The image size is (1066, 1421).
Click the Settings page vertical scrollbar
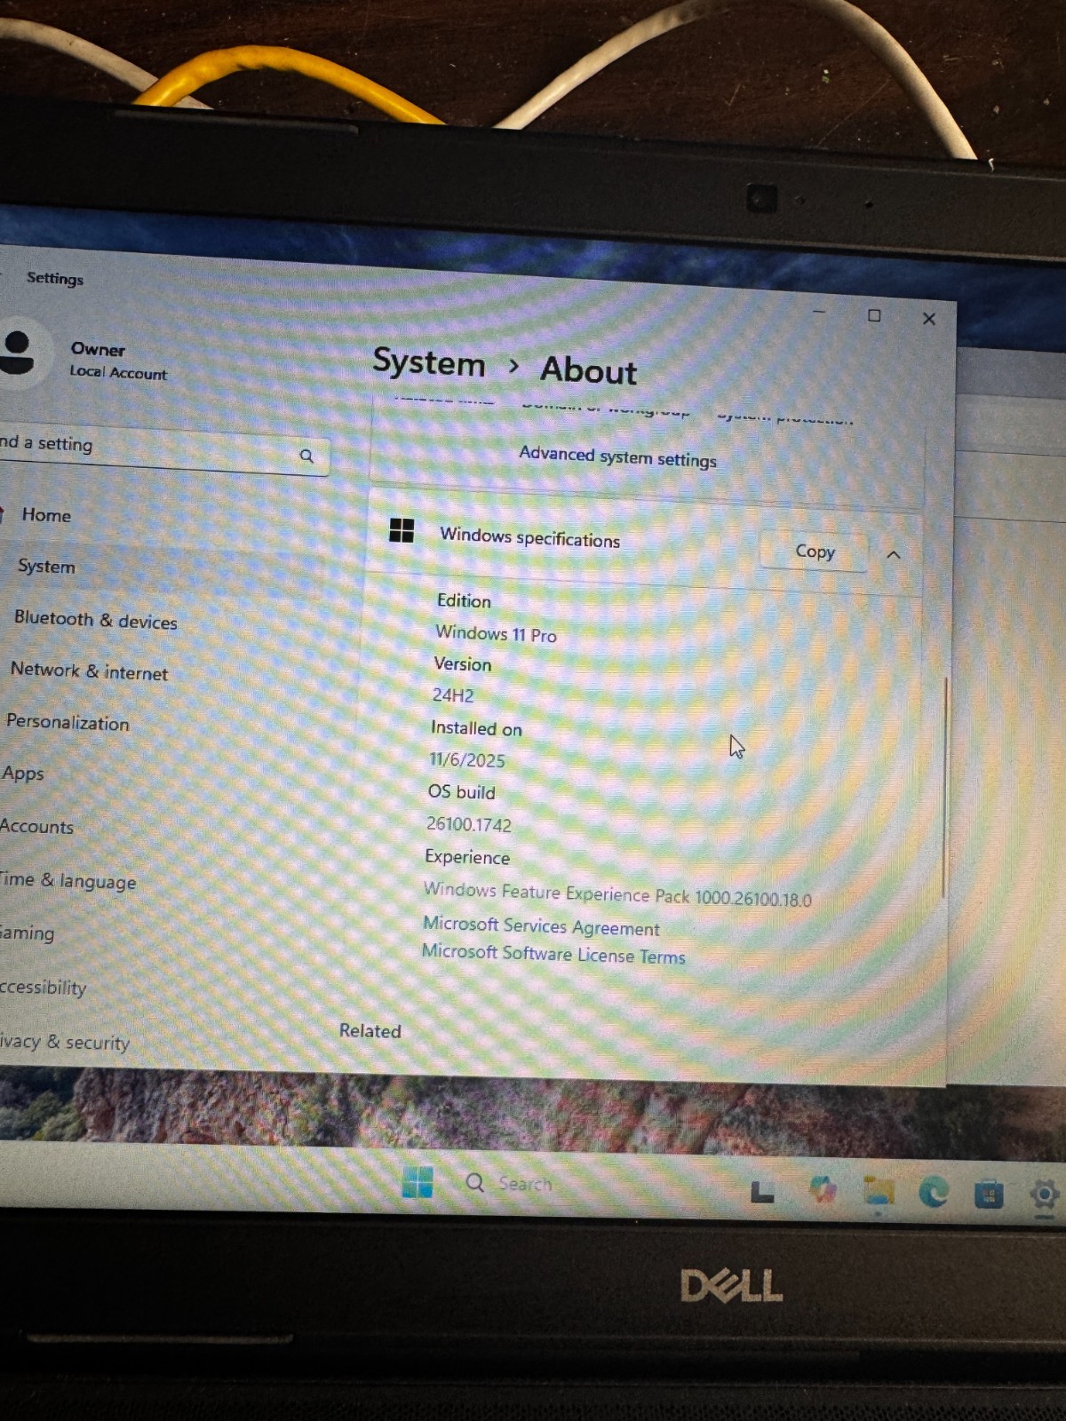click(945, 789)
